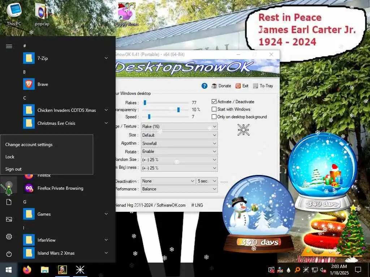This screenshot has width=370, height=277.
Task: Click the muted volume tray icon
Action: click(x=323, y=270)
